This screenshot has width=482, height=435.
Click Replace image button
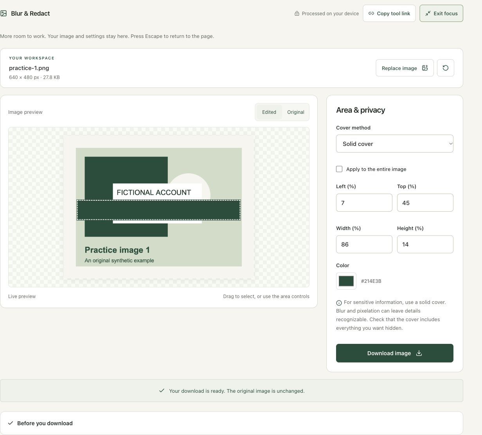405,68
